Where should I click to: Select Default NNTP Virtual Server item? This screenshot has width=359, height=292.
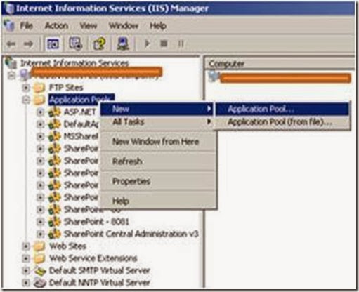99,283
